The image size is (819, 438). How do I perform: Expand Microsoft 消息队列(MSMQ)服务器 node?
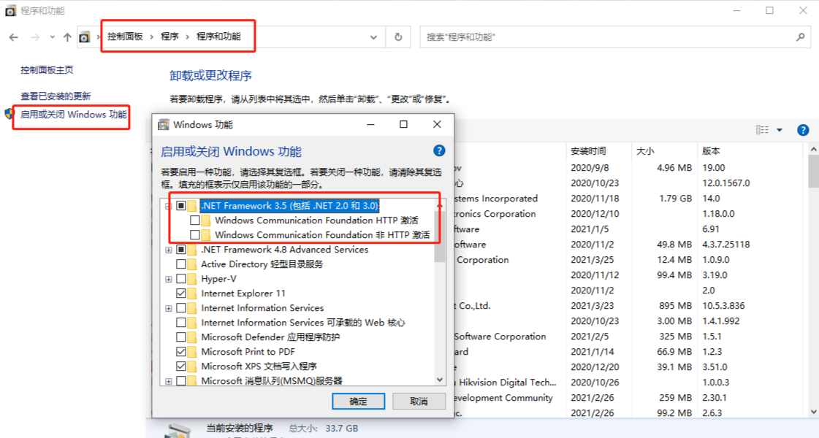click(168, 382)
